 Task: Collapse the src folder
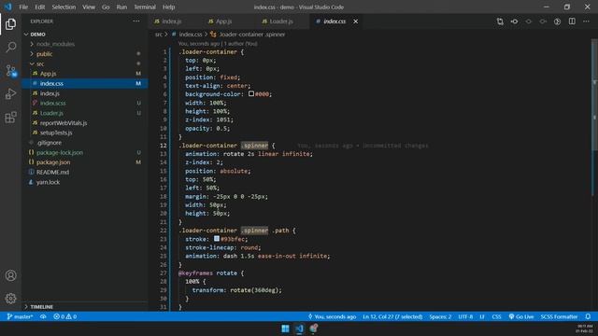(40, 63)
